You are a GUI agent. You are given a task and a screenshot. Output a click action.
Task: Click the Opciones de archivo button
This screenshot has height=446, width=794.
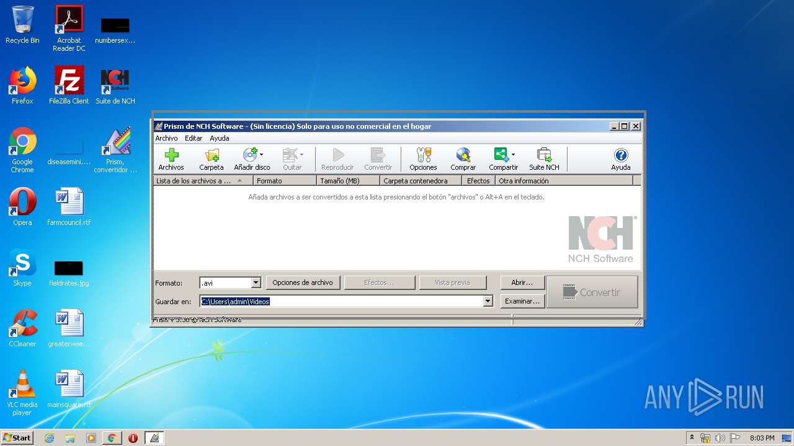click(x=303, y=282)
